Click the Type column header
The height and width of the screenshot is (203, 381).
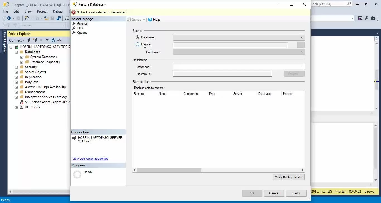[219, 94]
